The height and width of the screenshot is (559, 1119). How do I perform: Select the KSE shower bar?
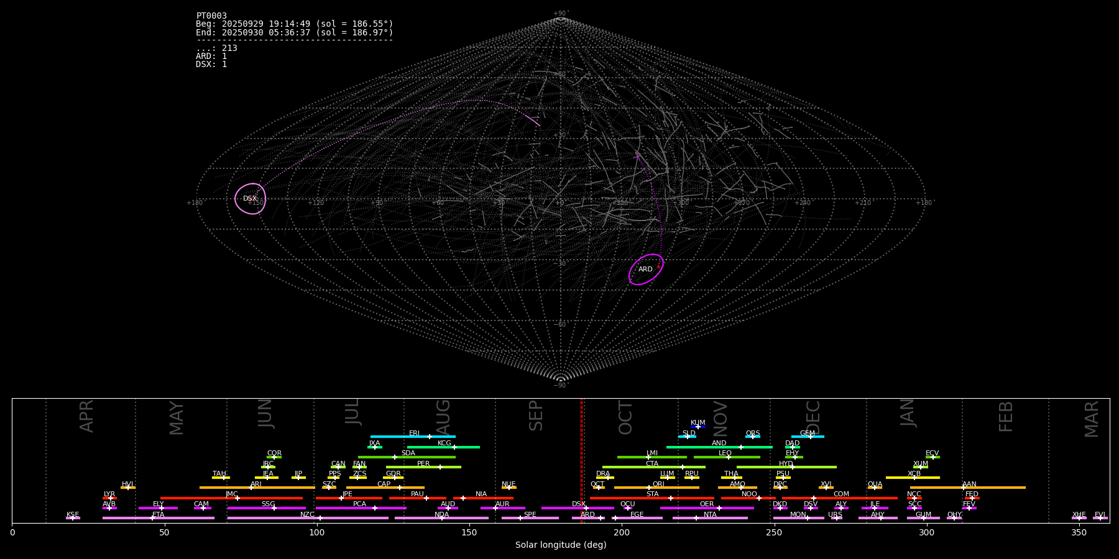pyautogui.click(x=73, y=518)
